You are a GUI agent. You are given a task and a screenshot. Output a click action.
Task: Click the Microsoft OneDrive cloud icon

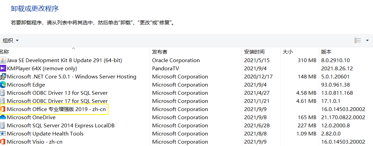pyautogui.click(x=3, y=117)
